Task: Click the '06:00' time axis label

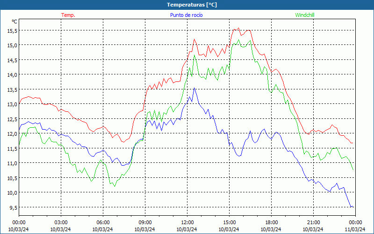Action: 103,223
